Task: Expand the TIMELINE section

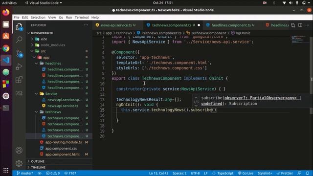Action: (38, 167)
